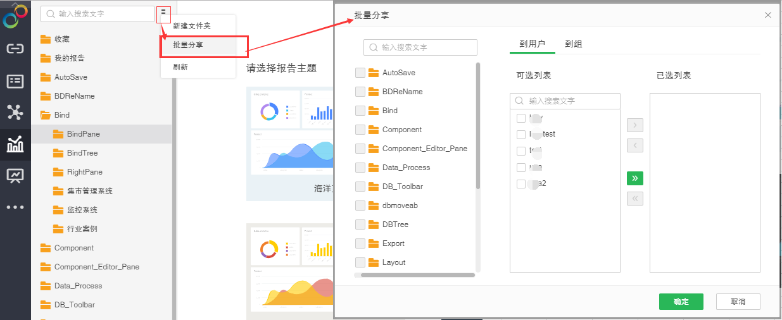The image size is (782, 320).
Task: Open the menu button beside the search box
Action: (163, 12)
